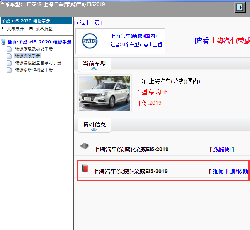Screen dimensions: 250x230
Task: Click 上海汽车(荣威)-荣威Ei5-2019 title in 维修手册 row
Action: point(130,172)
